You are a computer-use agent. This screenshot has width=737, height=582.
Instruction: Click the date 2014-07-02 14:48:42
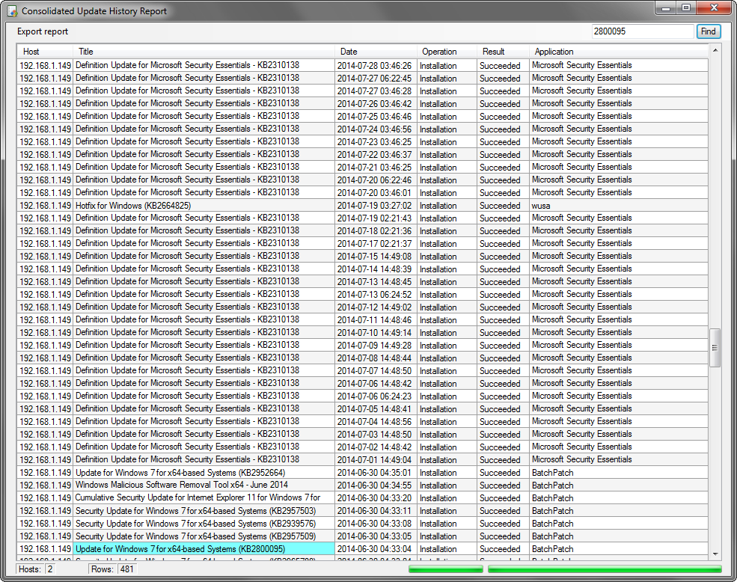tap(375, 447)
